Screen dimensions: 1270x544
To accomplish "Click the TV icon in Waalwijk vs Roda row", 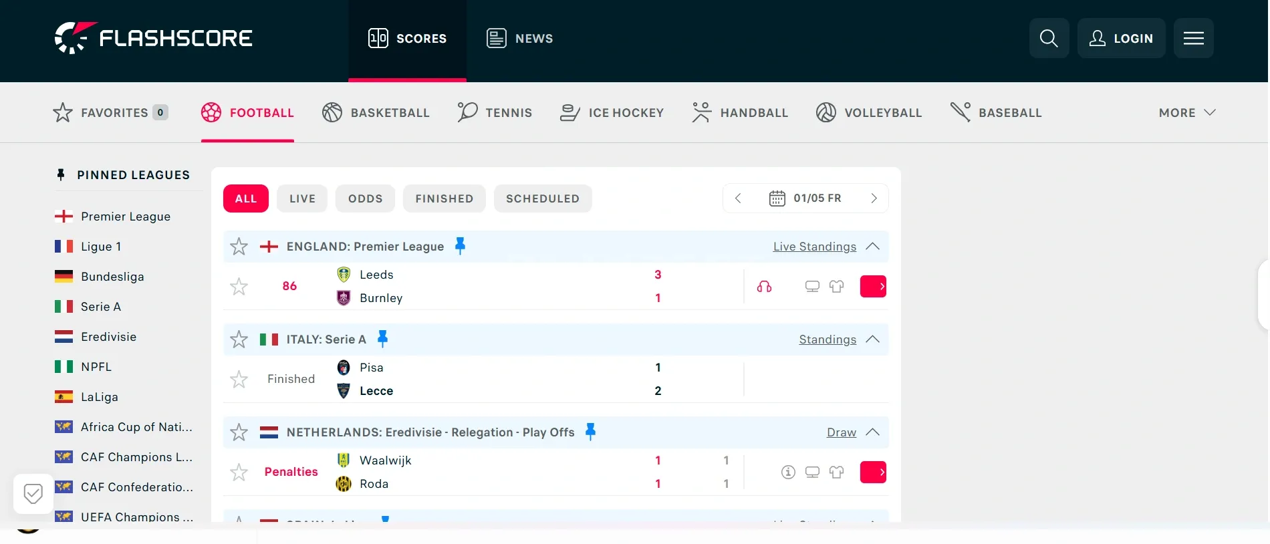I will [812, 472].
